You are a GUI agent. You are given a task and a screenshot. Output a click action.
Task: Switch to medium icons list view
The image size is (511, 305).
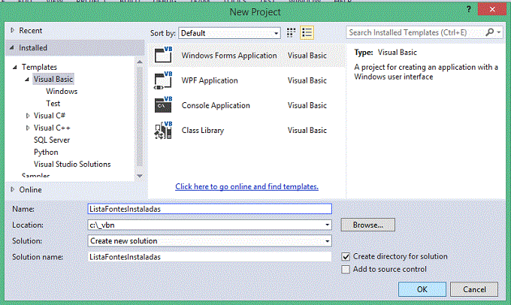tap(307, 32)
